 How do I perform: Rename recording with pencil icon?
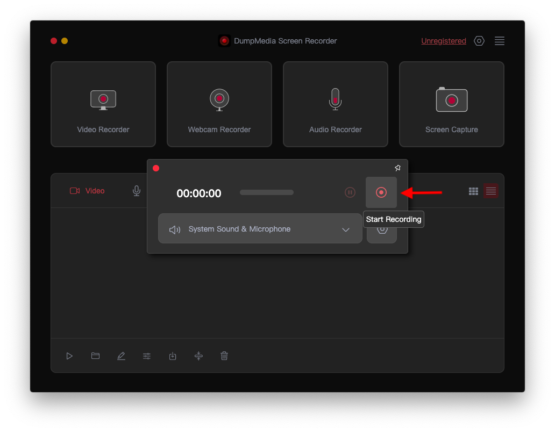click(x=121, y=356)
